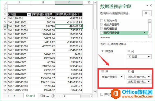Viewport: 155px width, 101px height.
Task: Select cell with value 407076.42
Action: click(x=43, y=46)
